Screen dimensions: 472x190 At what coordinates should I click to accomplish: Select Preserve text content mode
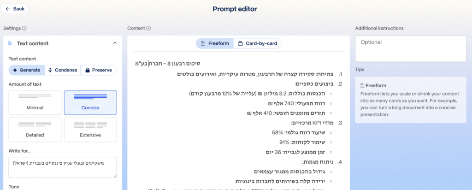[99, 70]
